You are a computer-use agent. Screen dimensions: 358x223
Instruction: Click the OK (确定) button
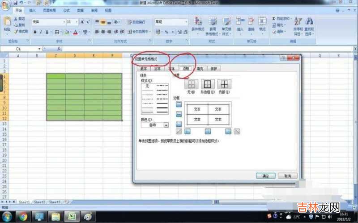[265, 176]
